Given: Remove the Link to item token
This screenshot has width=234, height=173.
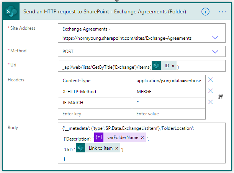Looking at the screenshot, I should (x=117, y=148).
